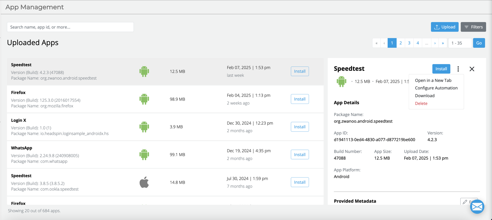Click the 14.8 MB size cell
The width and height of the screenshot is (492, 220).
point(177,182)
